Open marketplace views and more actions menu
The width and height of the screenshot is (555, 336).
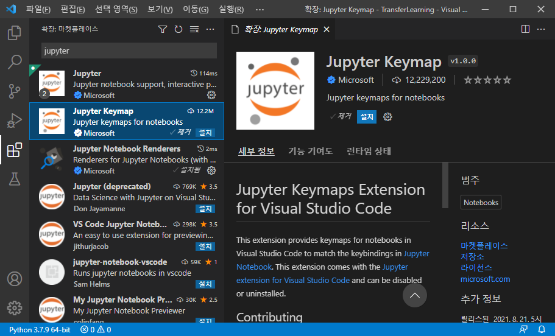tap(210, 29)
